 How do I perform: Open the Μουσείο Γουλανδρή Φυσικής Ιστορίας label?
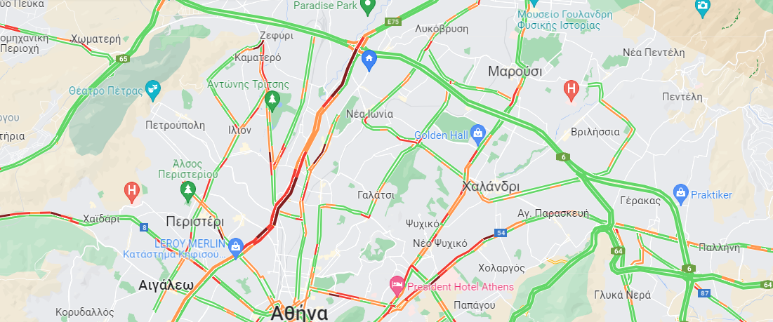[x=559, y=20]
